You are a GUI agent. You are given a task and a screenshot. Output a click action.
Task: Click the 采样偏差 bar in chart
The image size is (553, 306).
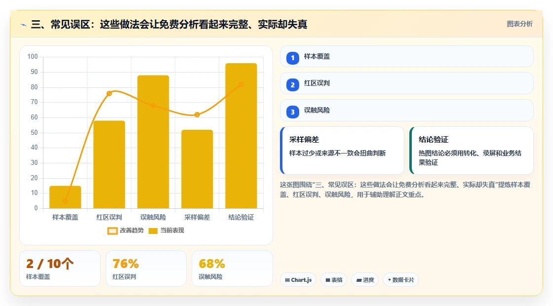click(197, 169)
